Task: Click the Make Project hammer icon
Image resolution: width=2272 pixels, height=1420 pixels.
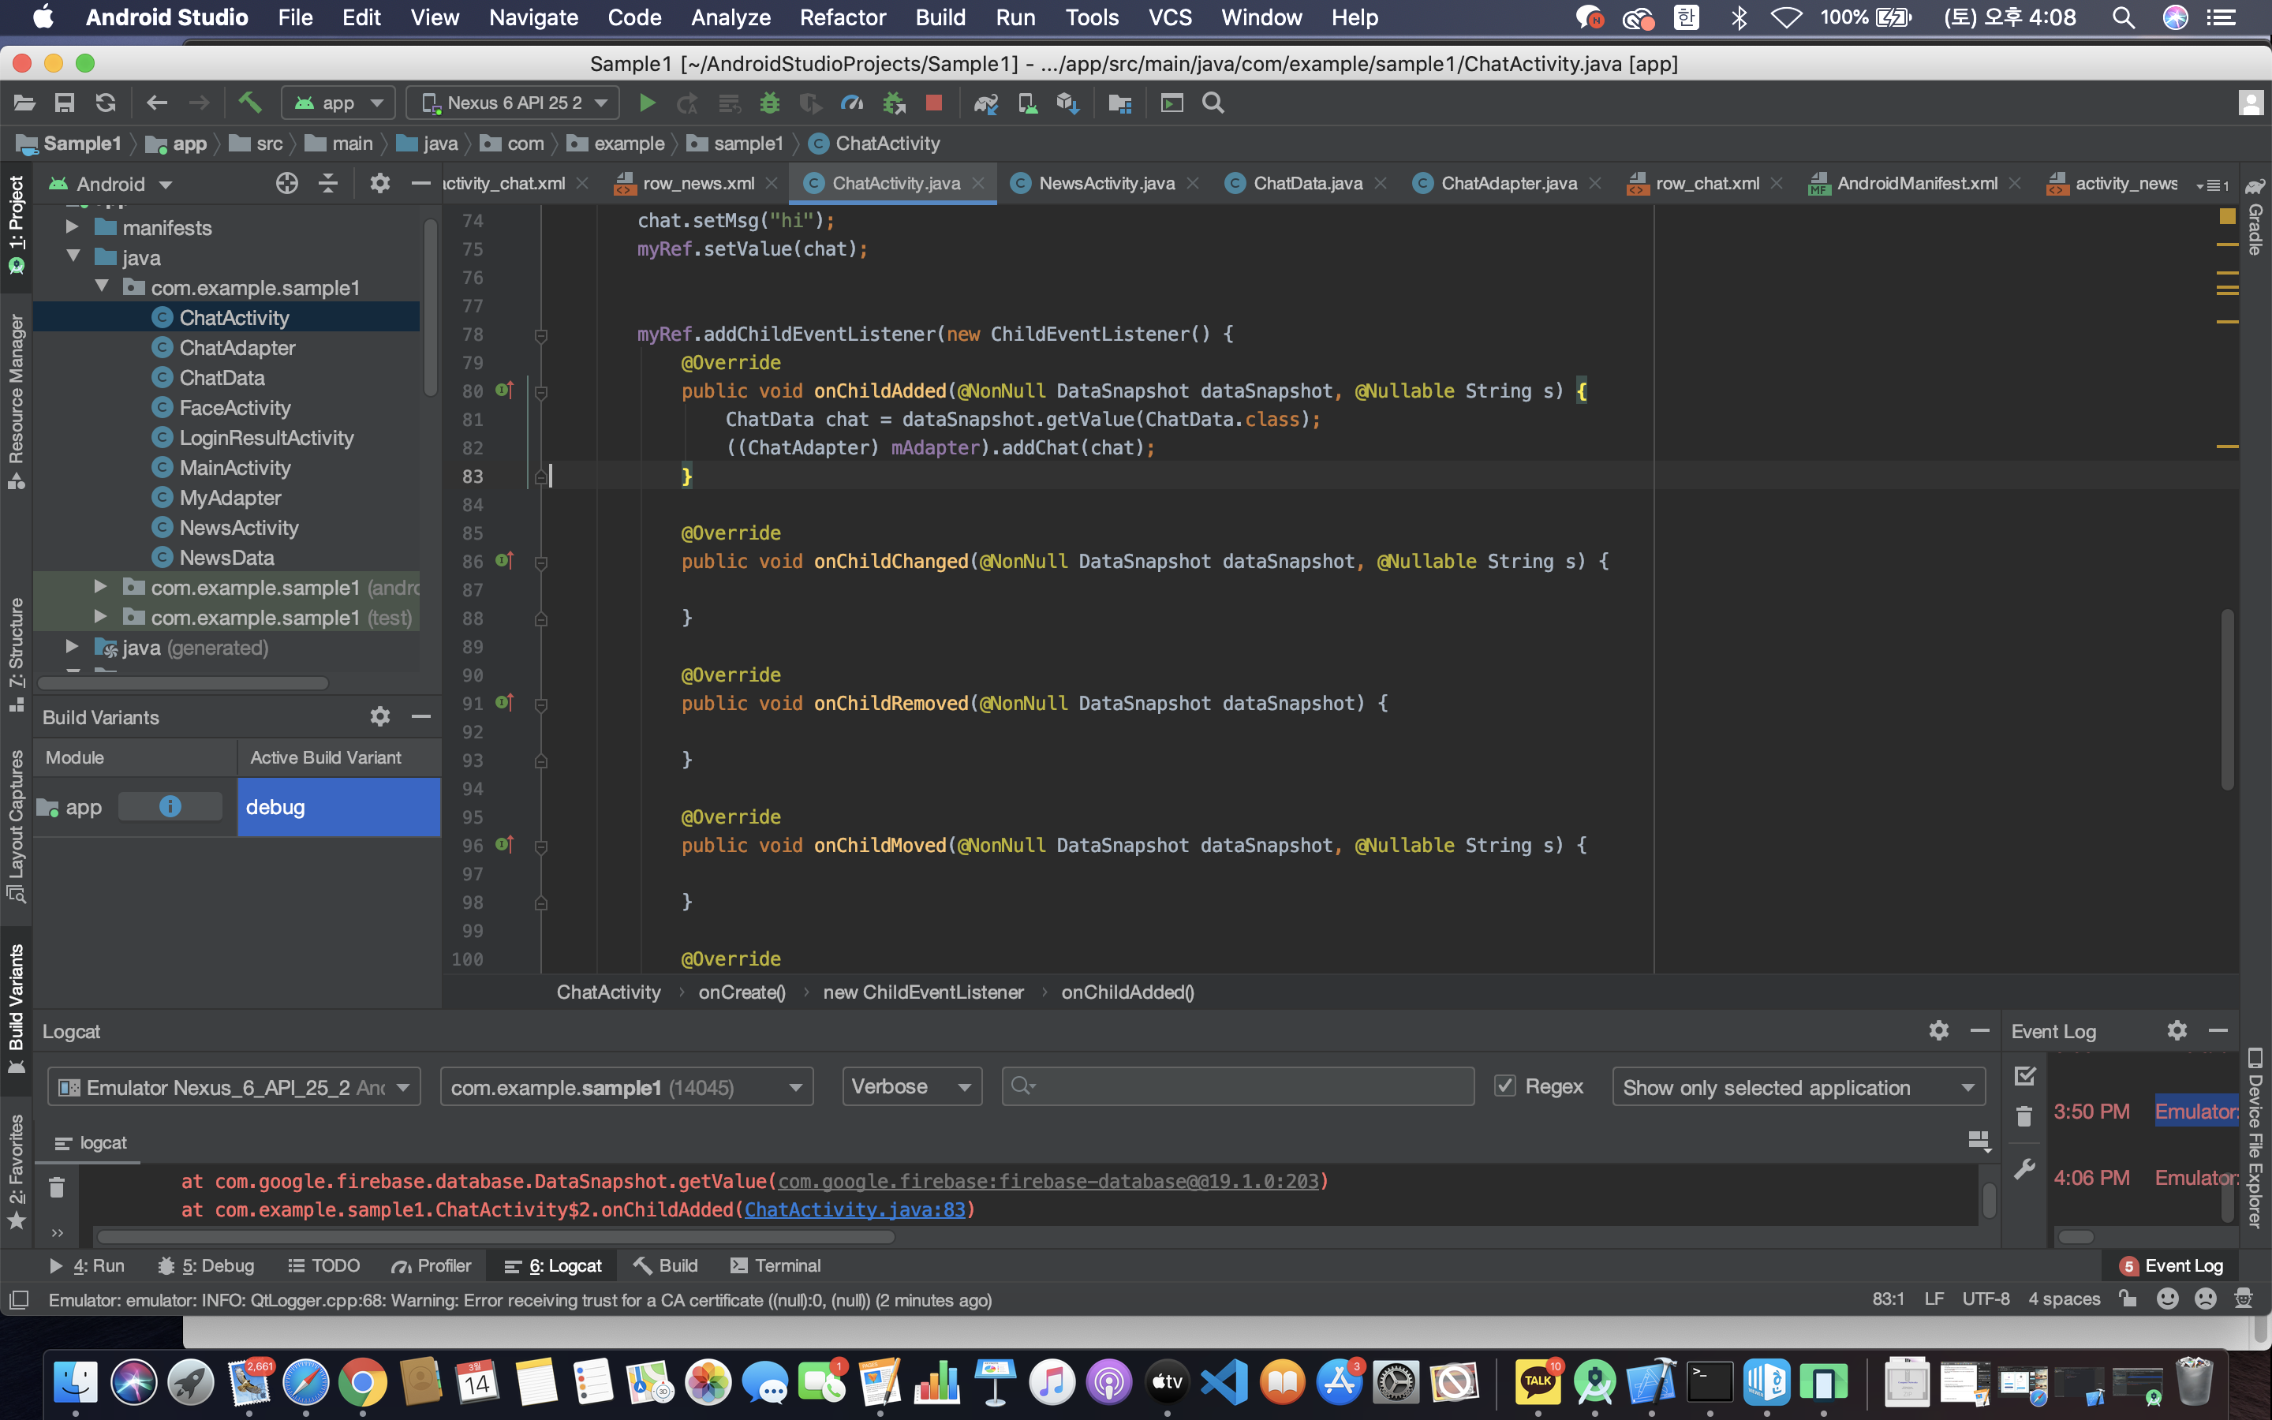Action: coord(250,103)
